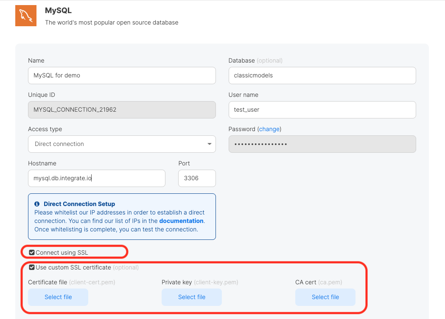The width and height of the screenshot is (445, 319).
Task: Click the MySQL dolphin logo icon
Action: click(x=26, y=16)
